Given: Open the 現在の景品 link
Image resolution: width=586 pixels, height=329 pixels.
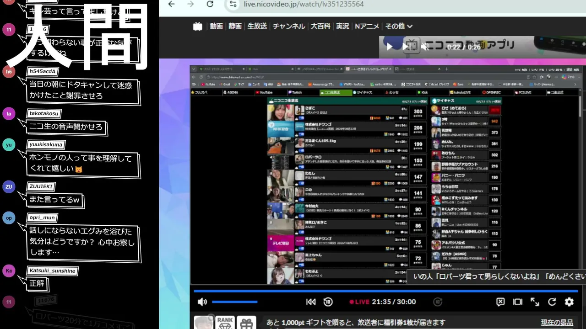Looking at the screenshot, I should click(x=557, y=323).
